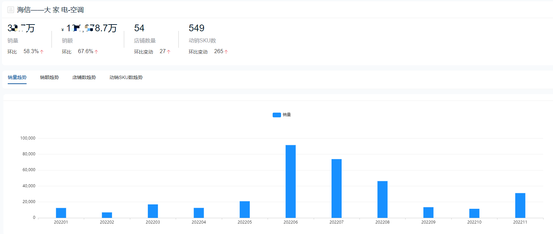Click the 202210 sales bar

474,213
